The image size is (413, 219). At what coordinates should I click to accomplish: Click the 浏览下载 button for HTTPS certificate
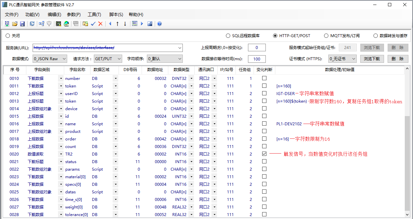coord(372,59)
